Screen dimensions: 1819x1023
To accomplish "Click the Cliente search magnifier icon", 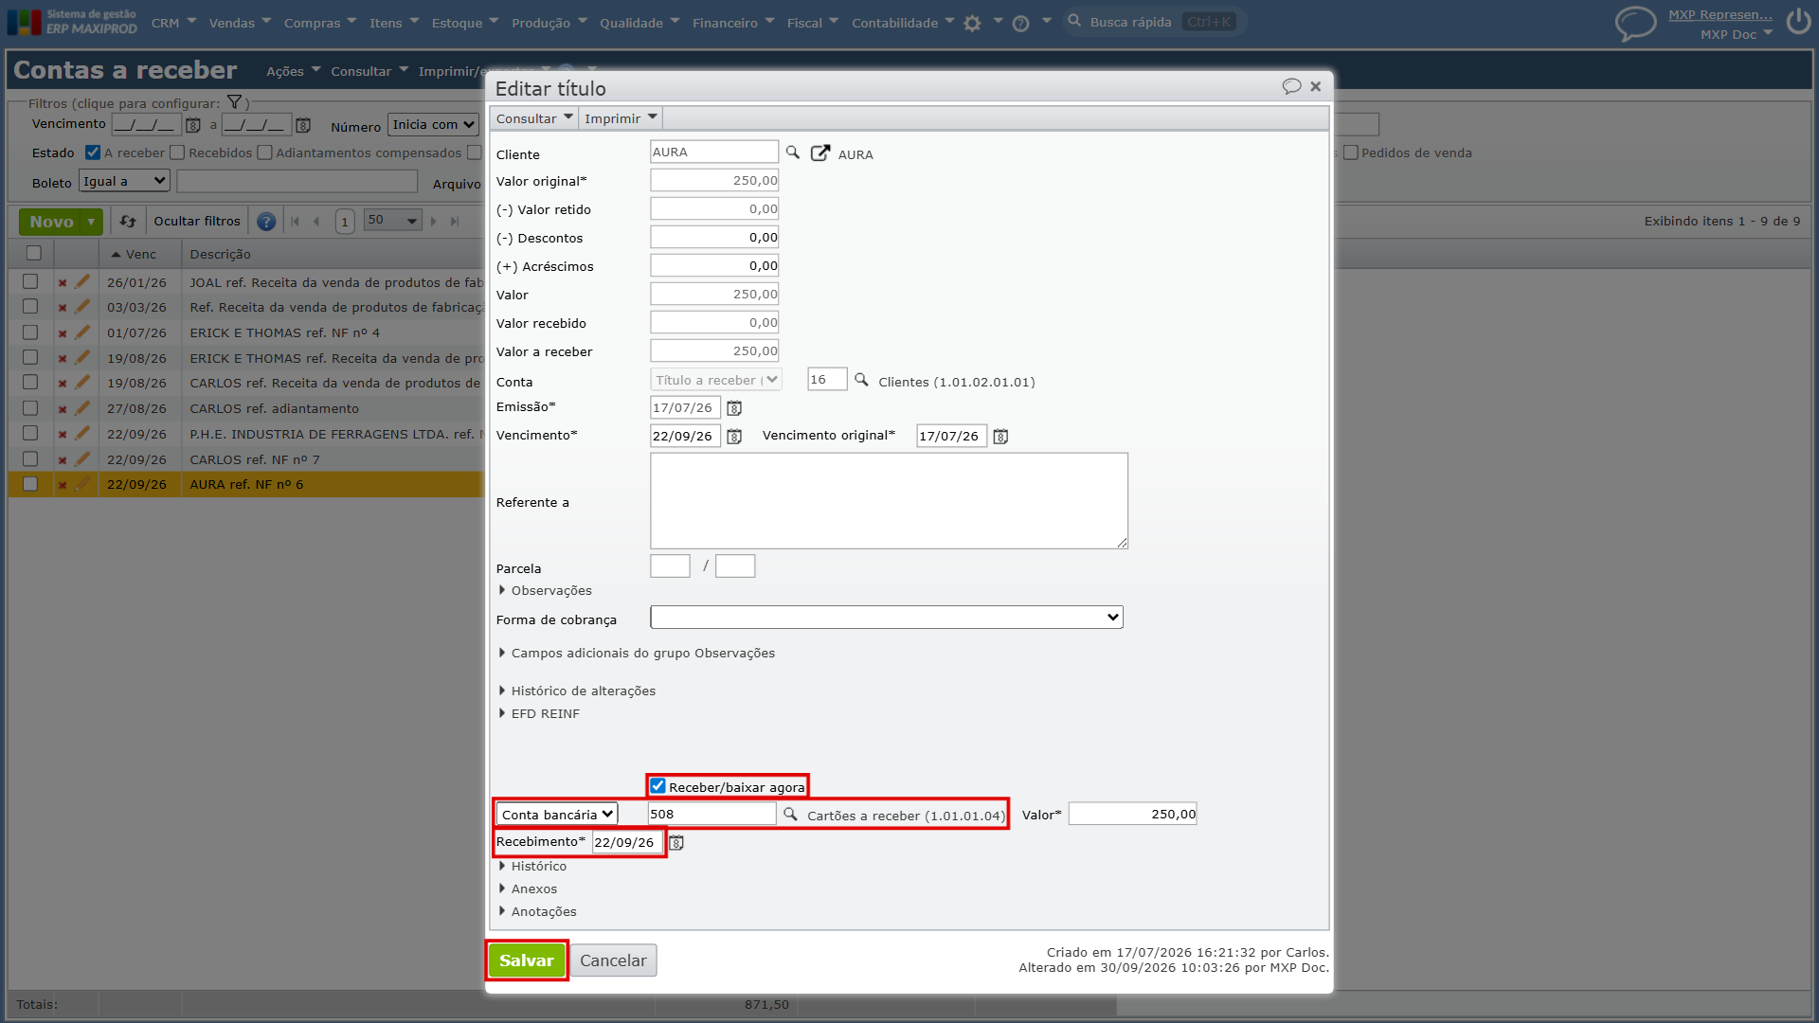I will click(792, 153).
